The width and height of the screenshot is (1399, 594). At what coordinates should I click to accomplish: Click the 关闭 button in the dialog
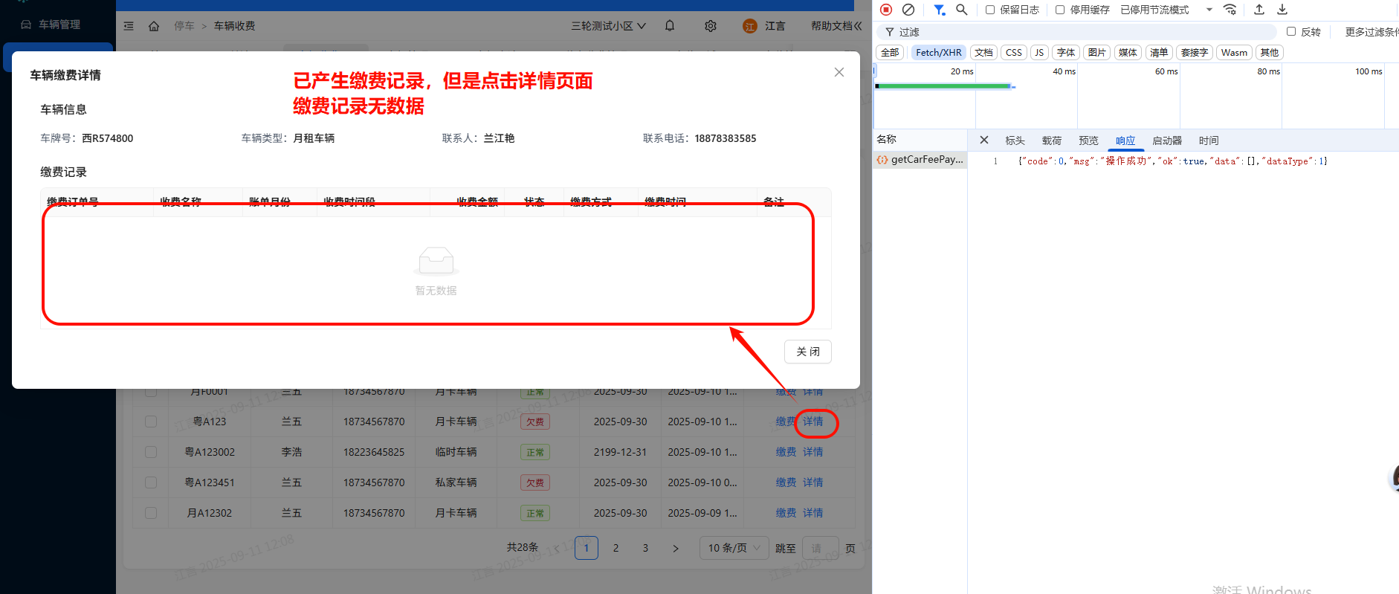807,352
